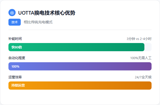Click the unfilled grey track of 补能时间 bar
Viewport: 160px width, 105px height.
click(148, 47)
